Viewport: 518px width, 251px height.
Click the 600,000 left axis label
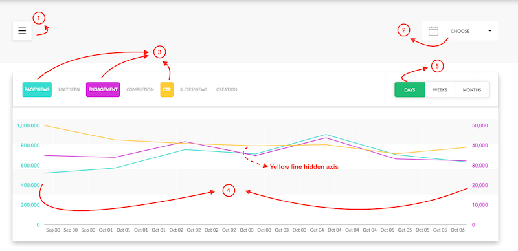tap(30, 166)
